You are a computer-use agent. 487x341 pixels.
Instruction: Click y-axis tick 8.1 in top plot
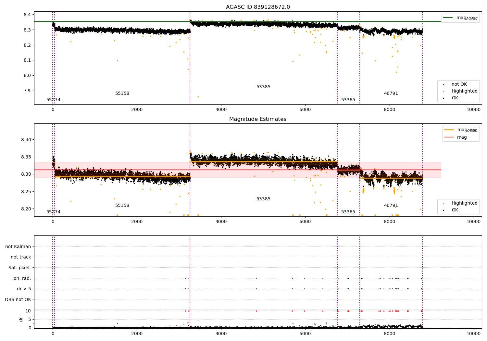point(28,60)
